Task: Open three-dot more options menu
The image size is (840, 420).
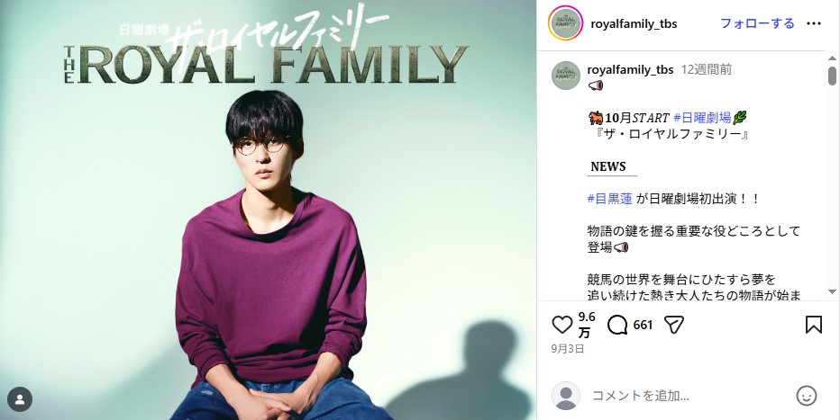Action: point(814,23)
